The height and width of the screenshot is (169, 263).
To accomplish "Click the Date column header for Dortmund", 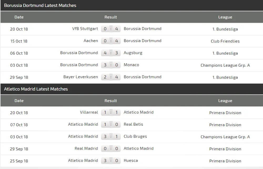I will pos(19,17).
